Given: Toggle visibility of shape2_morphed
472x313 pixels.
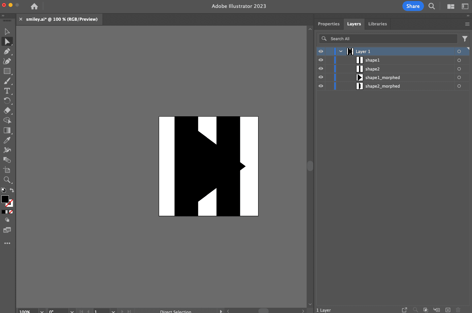Looking at the screenshot, I should click(x=320, y=86).
